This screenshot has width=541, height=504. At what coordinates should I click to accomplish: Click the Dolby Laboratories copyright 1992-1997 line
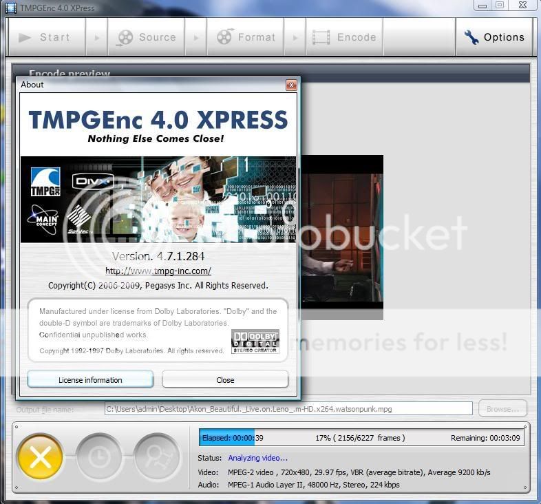coord(131,350)
